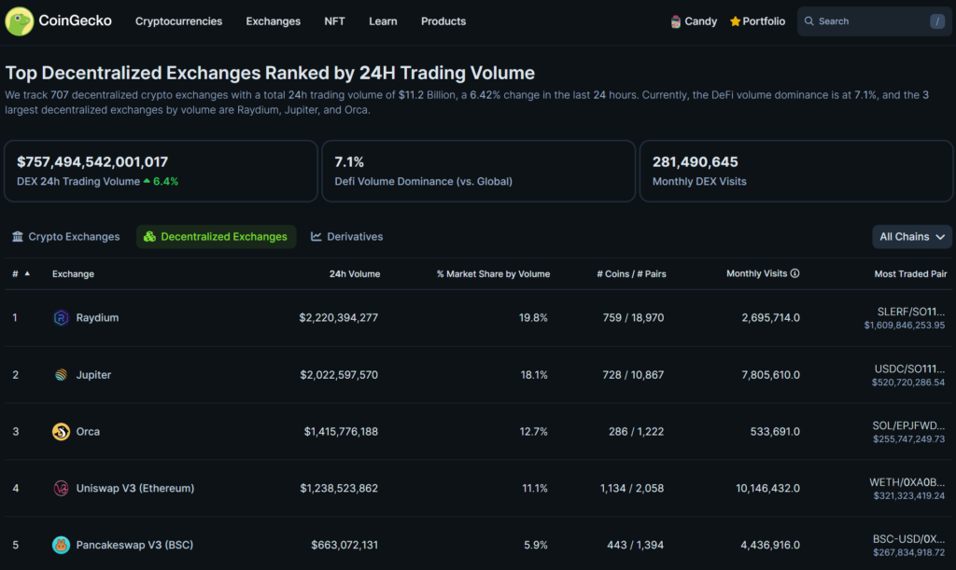Screen dimensions: 956x570
Task: Click the $757,494,542,001,017 trading volume figure
Action: pyautogui.click(x=92, y=161)
